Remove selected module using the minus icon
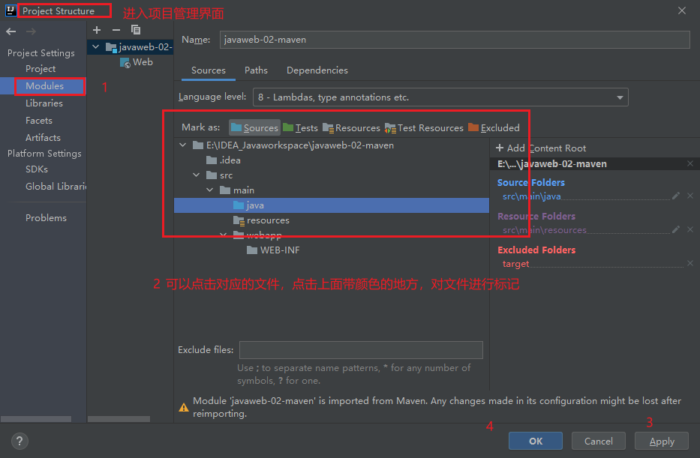Screen dimensions: 700x458 pos(116,30)
